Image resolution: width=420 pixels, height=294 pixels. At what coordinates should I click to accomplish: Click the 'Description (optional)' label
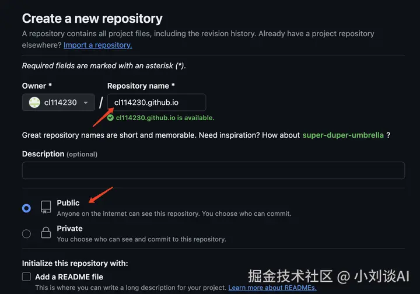pyautogui.click(x=60, y=154)
